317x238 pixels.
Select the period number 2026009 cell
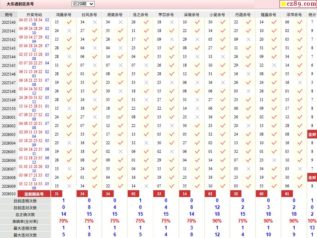(x=9, y=186)
